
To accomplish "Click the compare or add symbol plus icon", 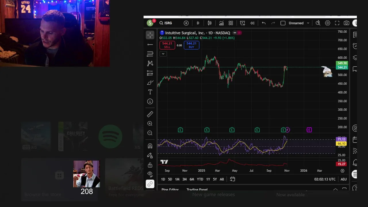I will (186, 23).
